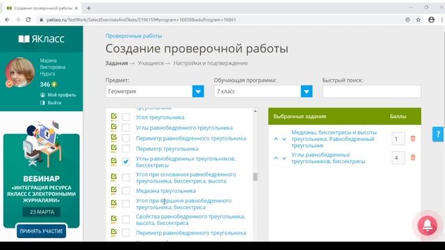Click the red notification bell
This screenshot has width=445, height=250.
point(428,225)
